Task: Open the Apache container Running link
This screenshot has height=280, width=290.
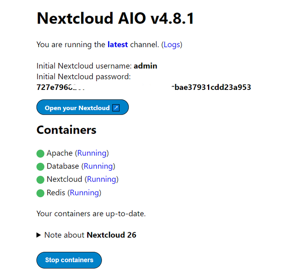Action: [x=92, y=153]
